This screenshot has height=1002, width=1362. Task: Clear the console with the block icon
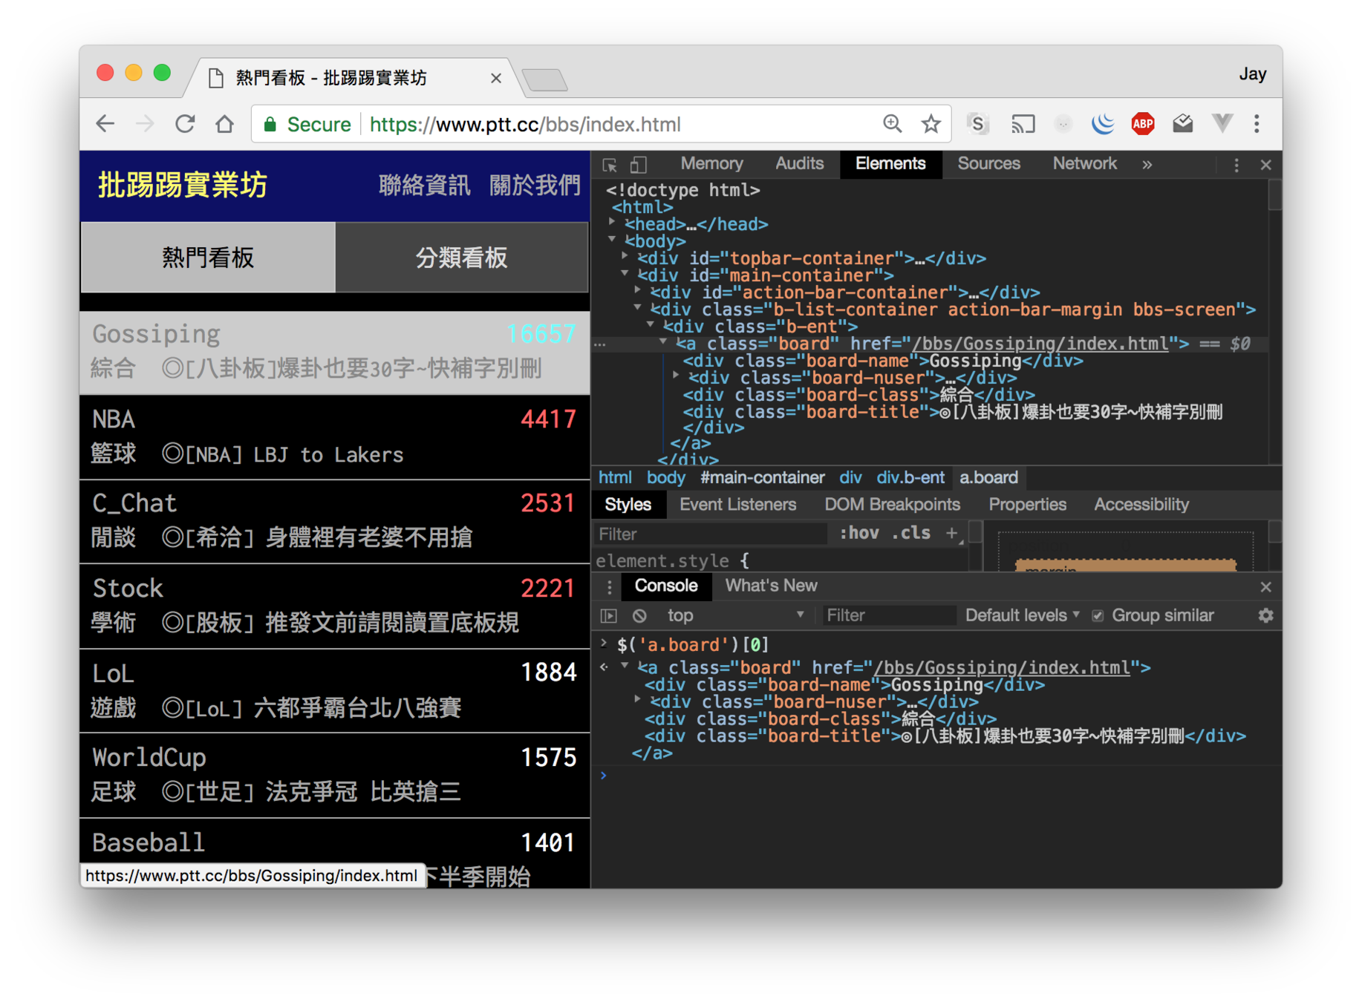[639, 615]
